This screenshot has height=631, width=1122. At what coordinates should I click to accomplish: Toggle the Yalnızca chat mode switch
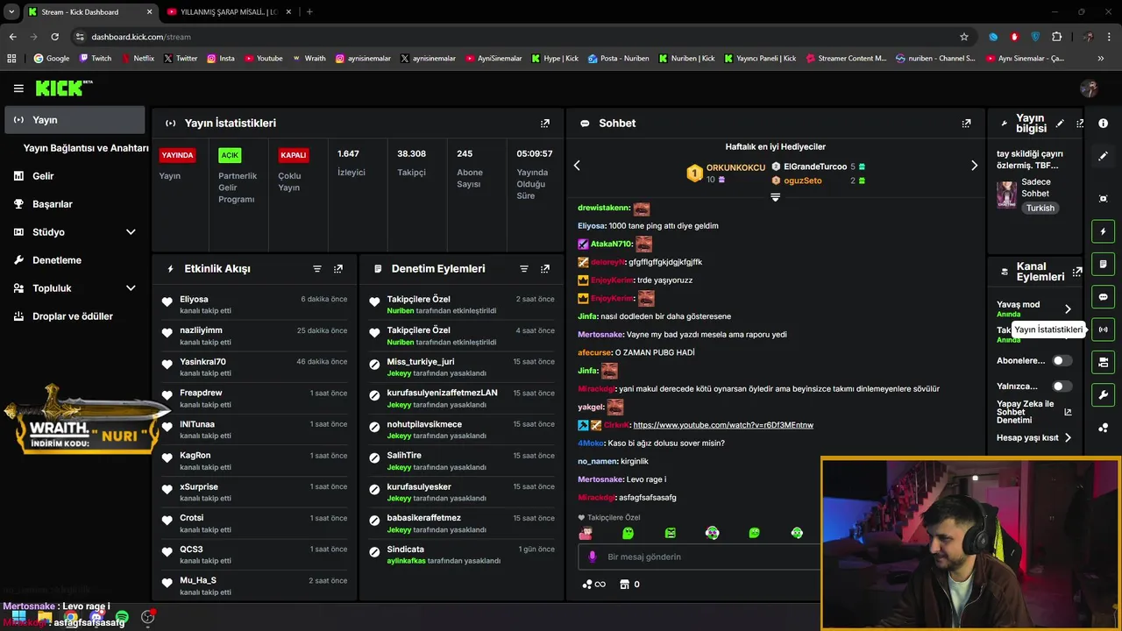click(x=1062, y=386)
